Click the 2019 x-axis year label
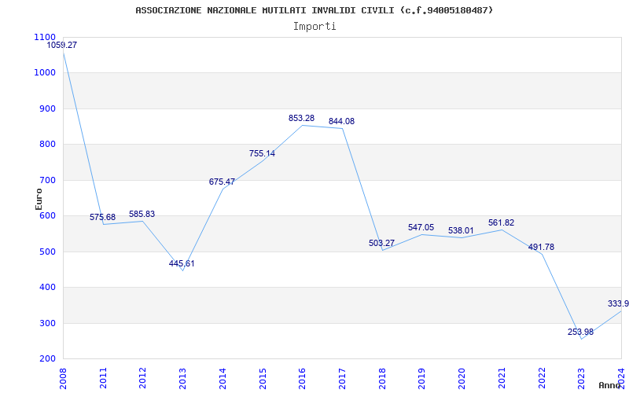The height and width of the screenshot is (393, 629). [422, 378]
